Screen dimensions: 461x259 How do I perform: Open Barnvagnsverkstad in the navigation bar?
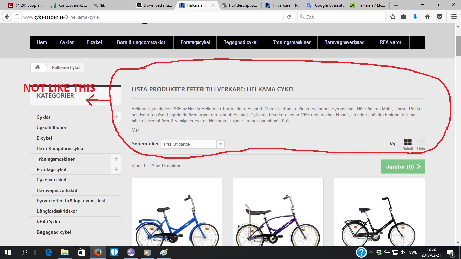click(345, 42)
